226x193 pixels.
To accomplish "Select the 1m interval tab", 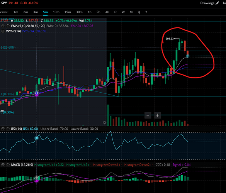I will (16, 12).
